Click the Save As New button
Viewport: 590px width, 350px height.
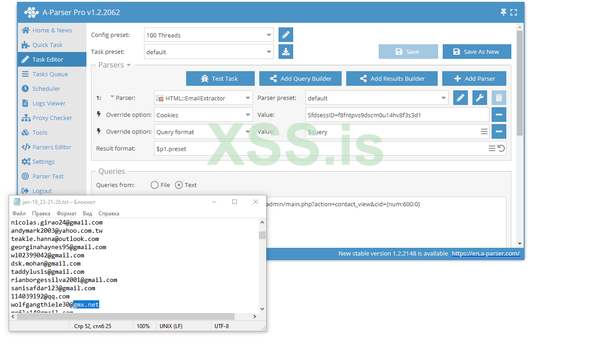pos(477,52)
